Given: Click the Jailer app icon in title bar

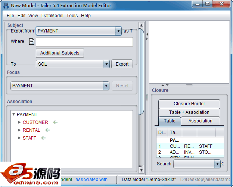Looking at the screenshot, I should [6, 6].
